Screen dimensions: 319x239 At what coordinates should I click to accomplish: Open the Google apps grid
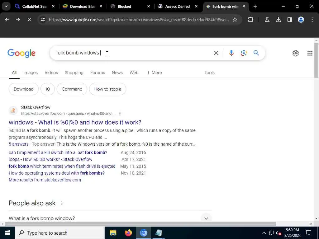tap(310, 53)
